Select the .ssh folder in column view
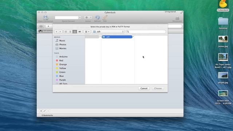 pos(117,37)
